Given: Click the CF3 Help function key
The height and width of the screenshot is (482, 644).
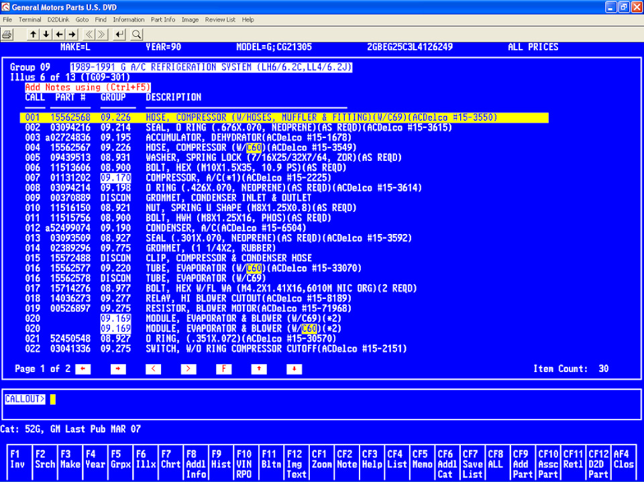Looking at the screenshot, I should pos(372,462).
